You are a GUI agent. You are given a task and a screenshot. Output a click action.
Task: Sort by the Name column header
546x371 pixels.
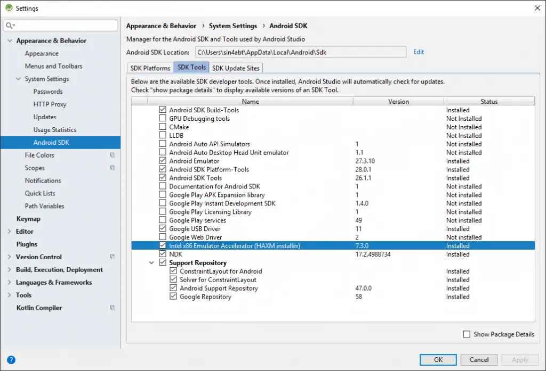click(251, 101)
